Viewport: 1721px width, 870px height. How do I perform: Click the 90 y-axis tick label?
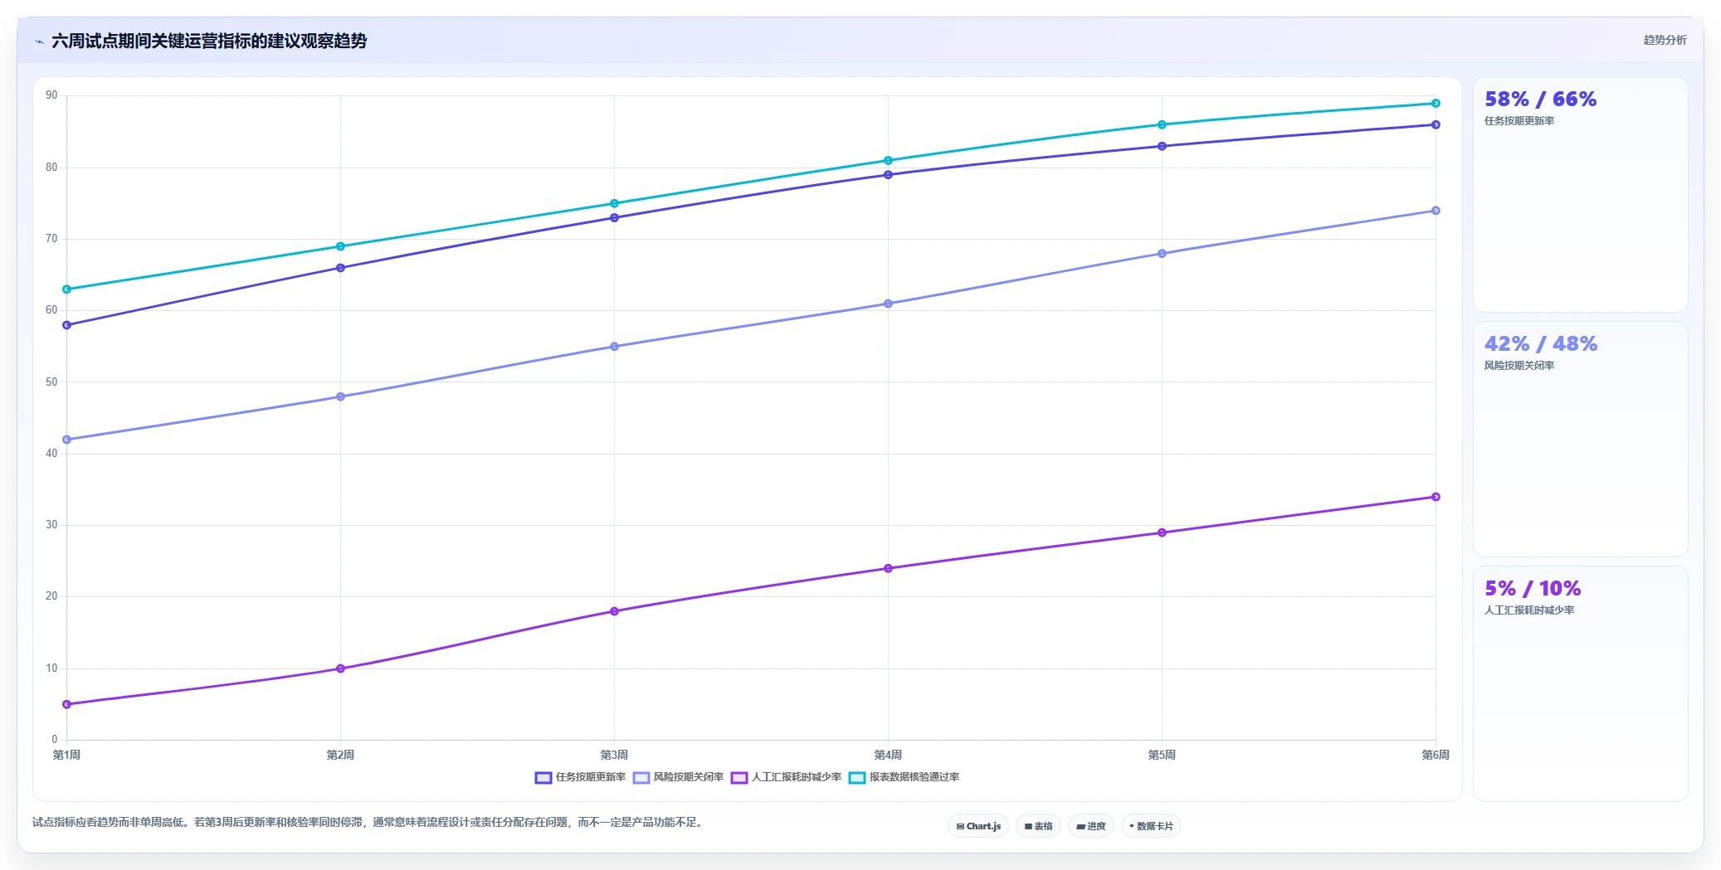coord(51,95)
